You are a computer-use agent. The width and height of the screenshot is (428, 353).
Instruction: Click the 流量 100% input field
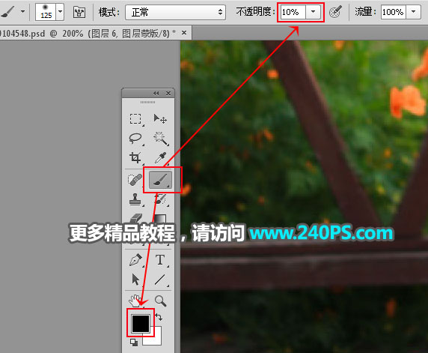[x=394, y=12]
